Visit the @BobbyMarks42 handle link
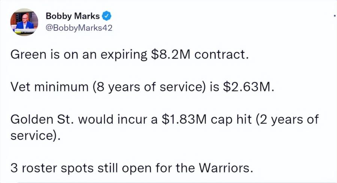 [x=79, y=28]
